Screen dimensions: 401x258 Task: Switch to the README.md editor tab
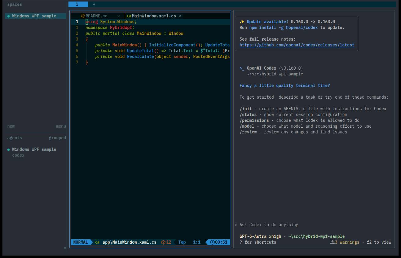pos(97,16)
